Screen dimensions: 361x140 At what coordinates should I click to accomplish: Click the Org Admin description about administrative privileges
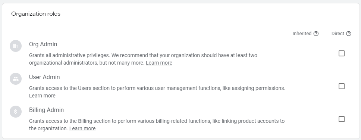143,59
